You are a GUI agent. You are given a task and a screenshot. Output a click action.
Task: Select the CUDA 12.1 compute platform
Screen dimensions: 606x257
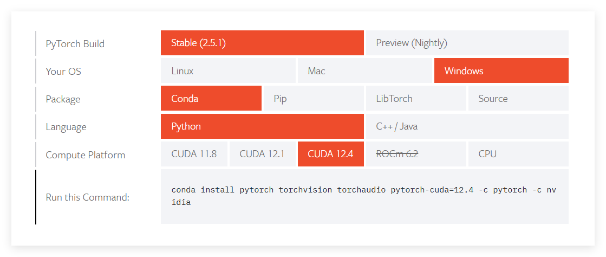[x=262, y=154]
